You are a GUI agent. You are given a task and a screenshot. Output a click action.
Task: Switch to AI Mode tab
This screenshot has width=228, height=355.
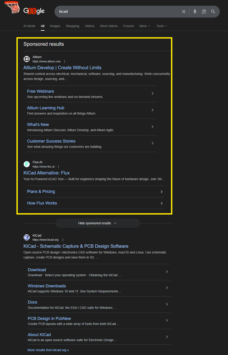29,26
